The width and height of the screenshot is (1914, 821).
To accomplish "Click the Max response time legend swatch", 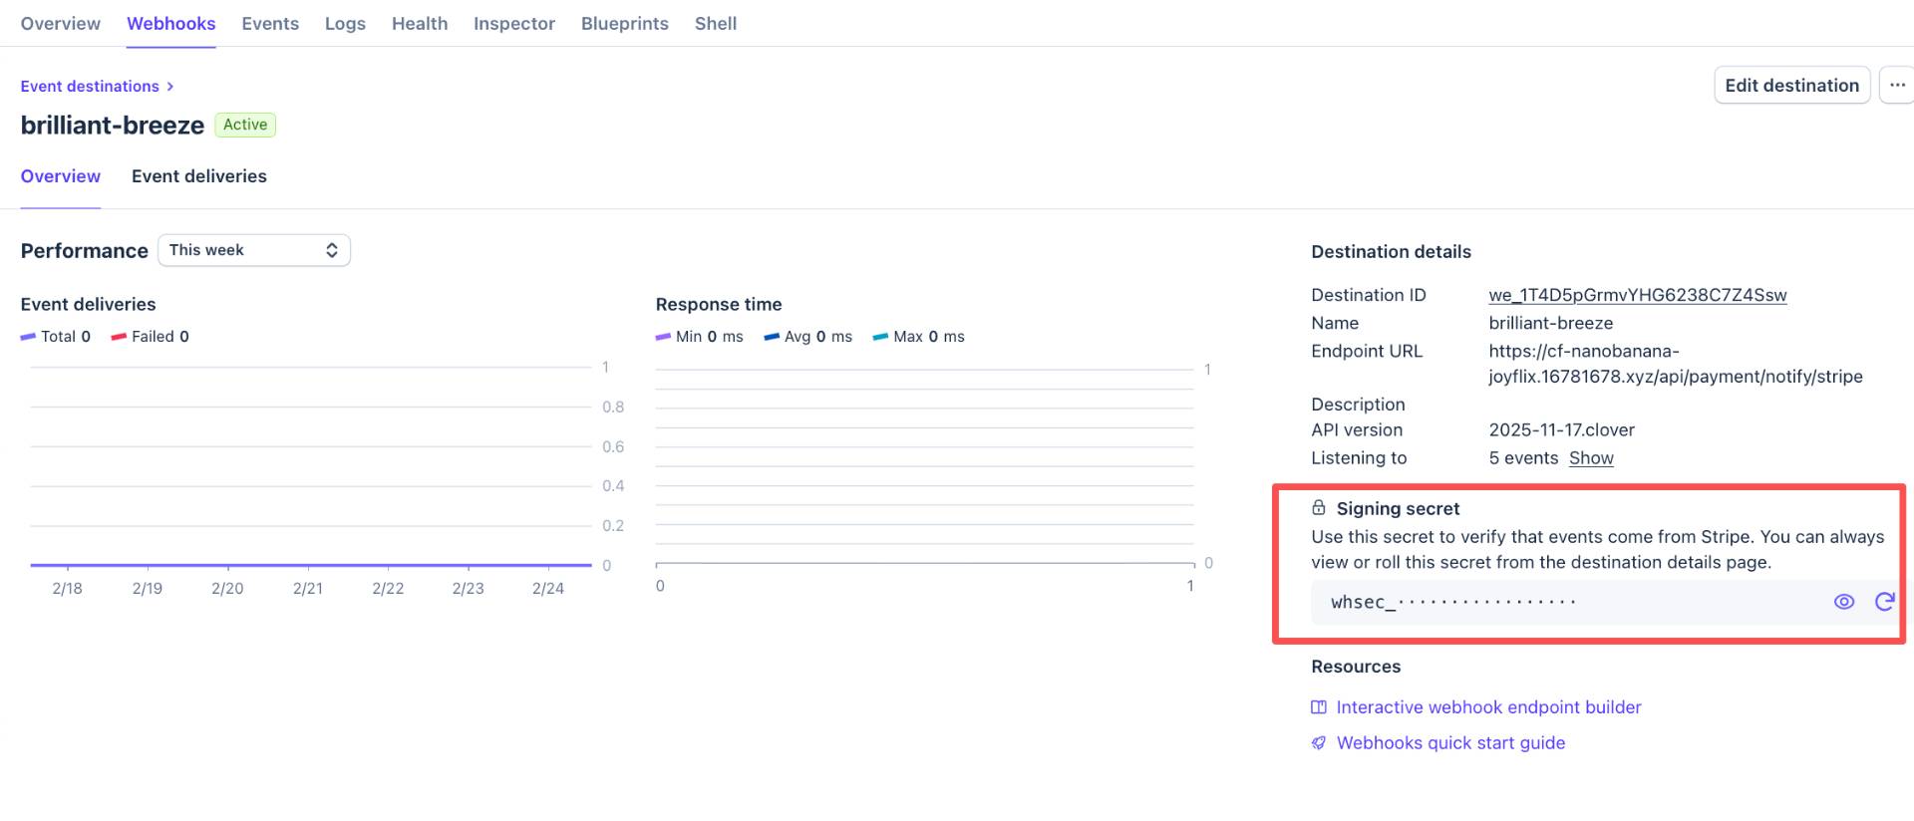I will 880,337.
